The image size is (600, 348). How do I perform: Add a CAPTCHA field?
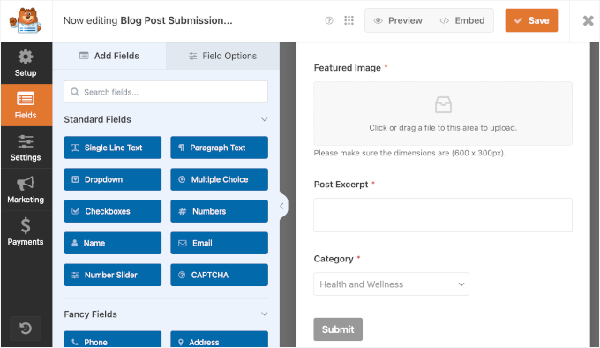[x=219, y=275]
